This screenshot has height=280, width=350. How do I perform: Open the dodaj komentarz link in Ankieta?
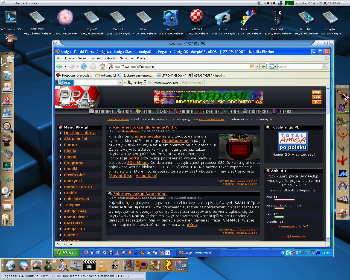pos(293,236)
